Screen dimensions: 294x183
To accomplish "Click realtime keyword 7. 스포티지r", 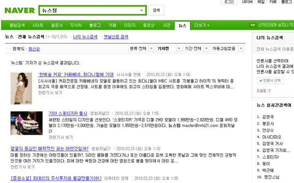I will click(271, 157).
